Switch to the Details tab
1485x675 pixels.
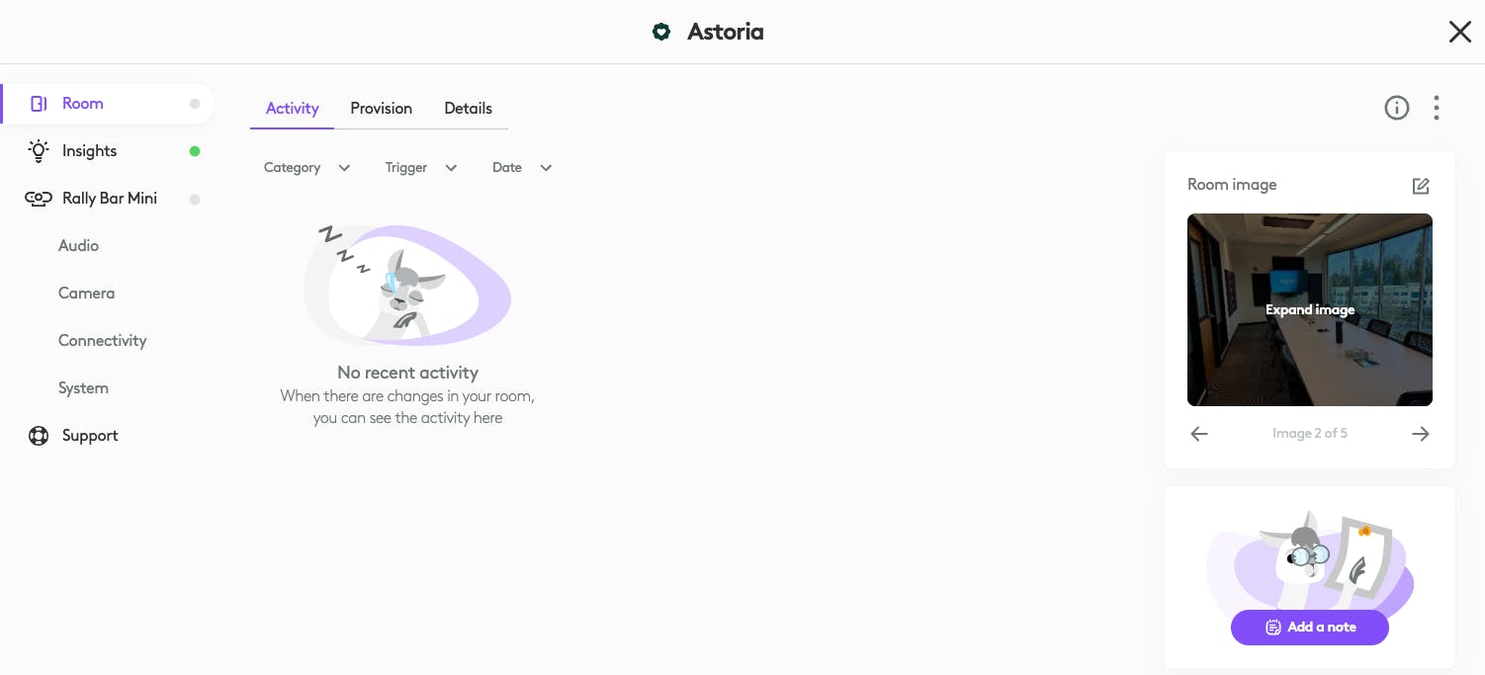pos(468,109)
